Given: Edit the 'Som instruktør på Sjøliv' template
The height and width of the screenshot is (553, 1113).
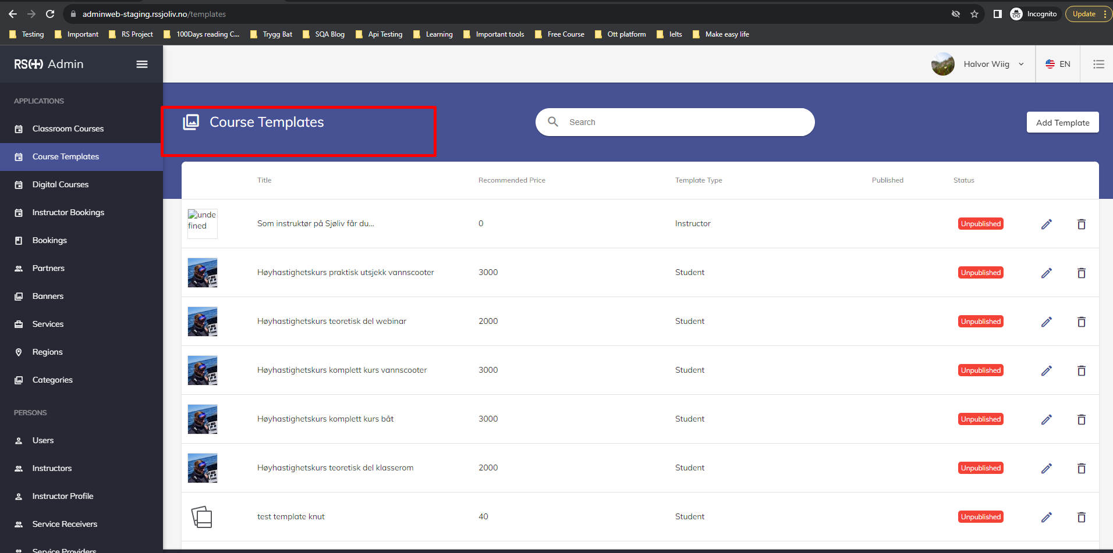Looking at the screenshot, I should 1046,224.
